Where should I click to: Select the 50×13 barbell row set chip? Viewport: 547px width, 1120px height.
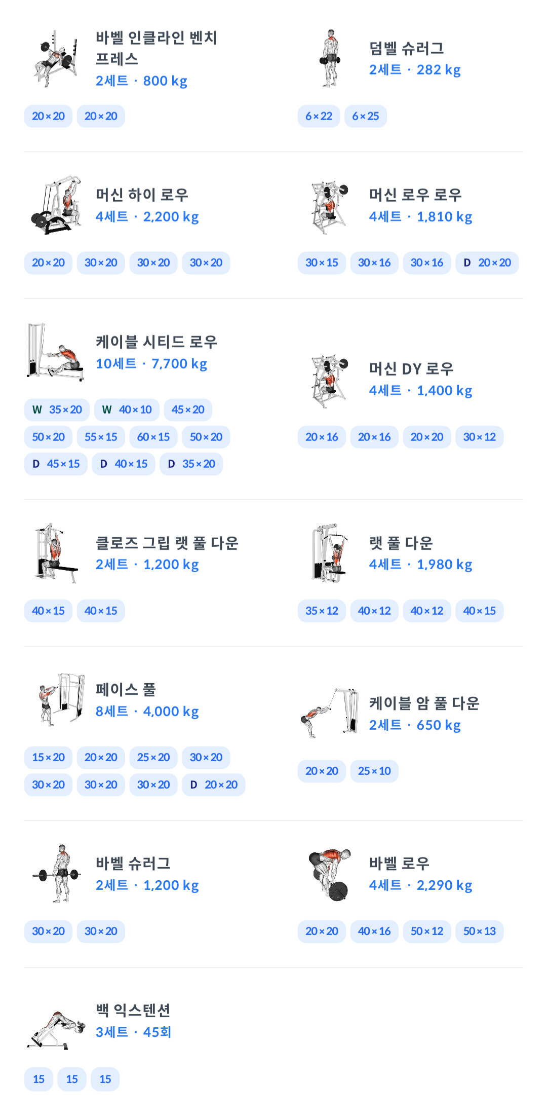479,931
